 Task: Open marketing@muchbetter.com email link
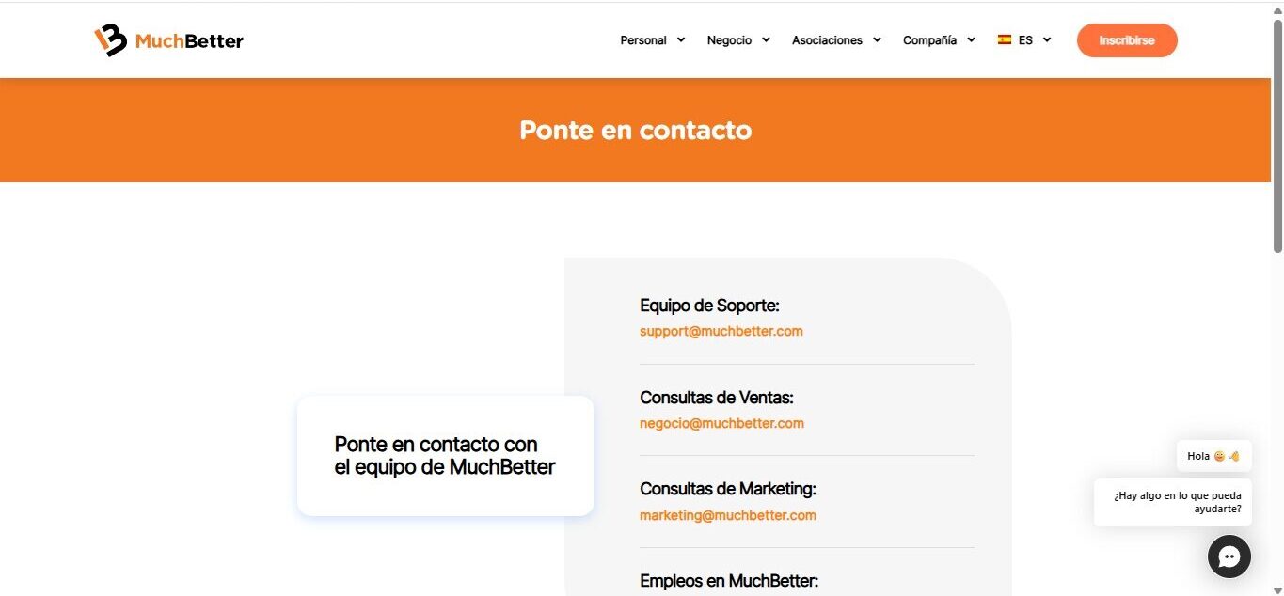(728, 515)
